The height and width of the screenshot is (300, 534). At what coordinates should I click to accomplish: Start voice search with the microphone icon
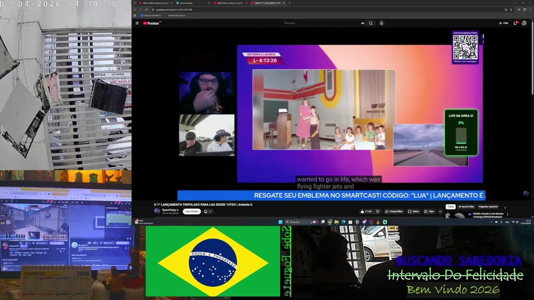click(x=381, y=23)
